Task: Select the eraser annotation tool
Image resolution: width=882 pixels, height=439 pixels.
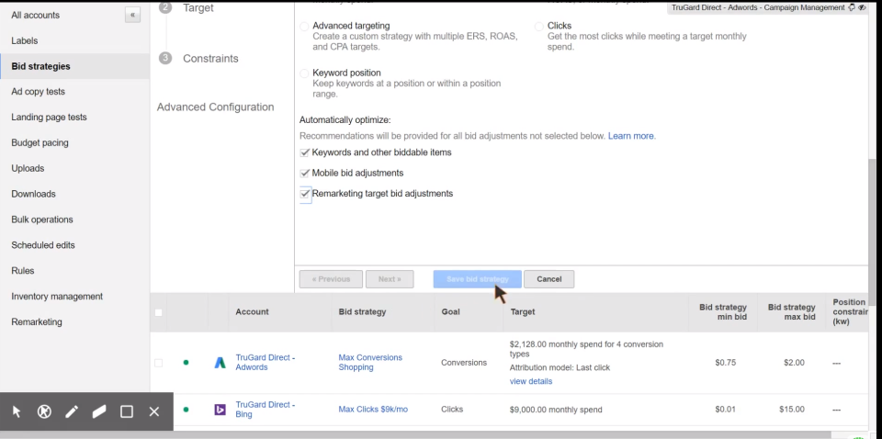Action: tap(99, 411)
